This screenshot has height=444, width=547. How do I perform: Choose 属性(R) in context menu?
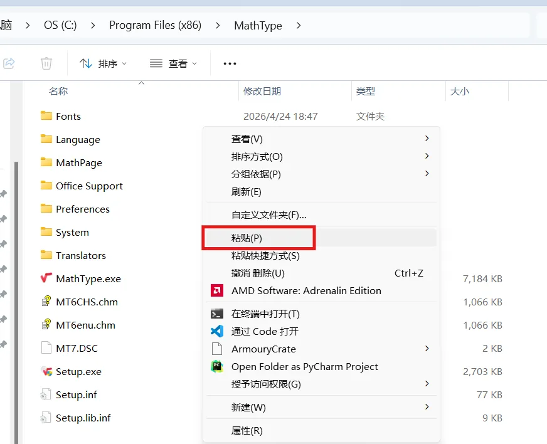coord(321,430)
